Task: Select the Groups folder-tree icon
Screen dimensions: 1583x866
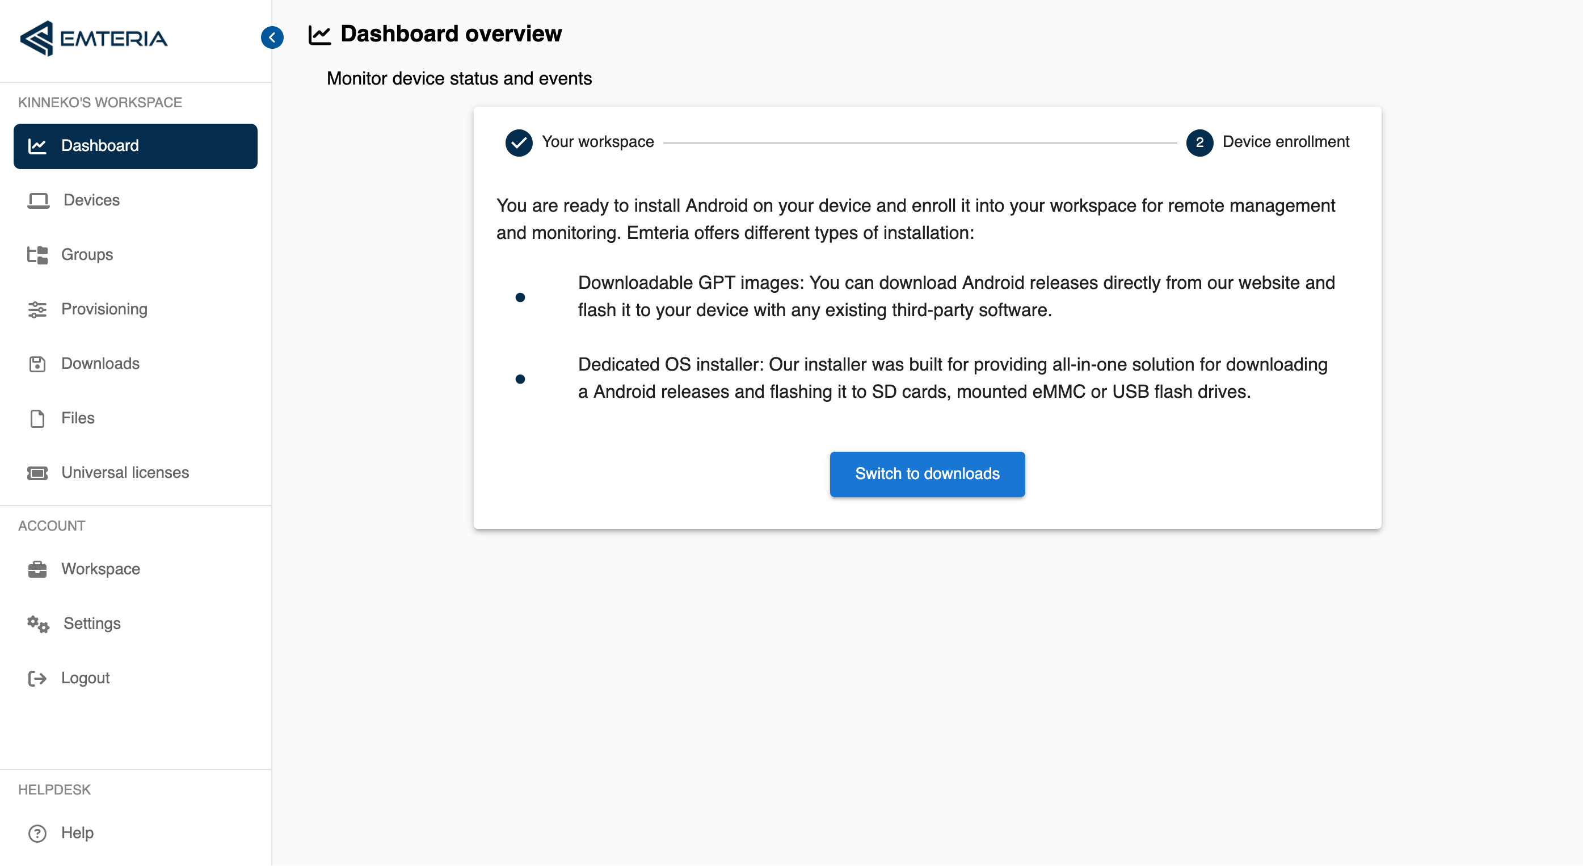Action: 37,255
